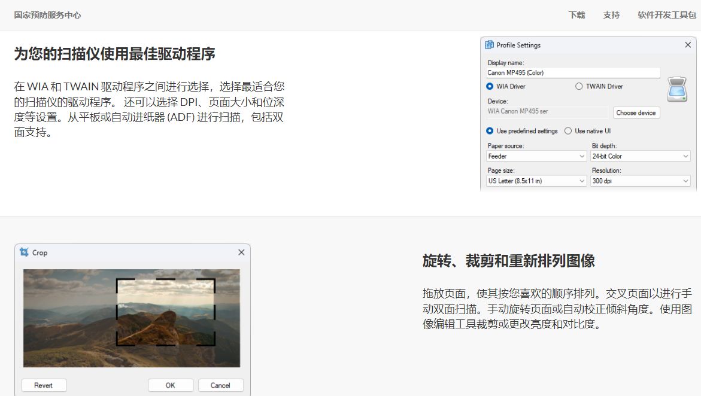Click the Crop dialog scissors icon
This screenshot has width=701, height=396.
tap(24, 252)
